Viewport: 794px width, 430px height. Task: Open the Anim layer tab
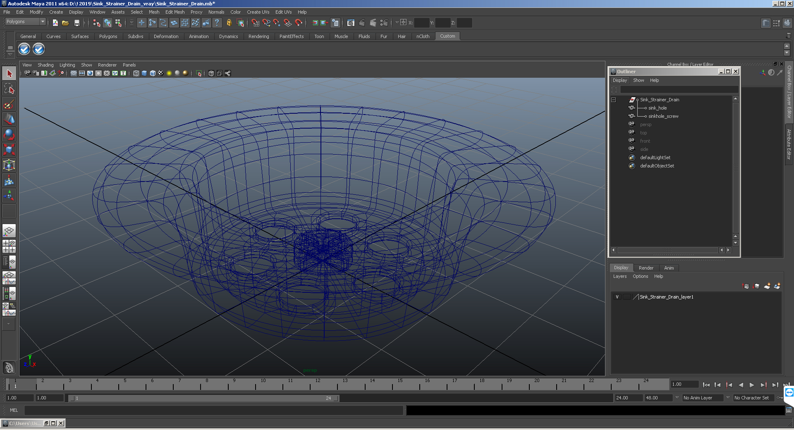click(669, 268)
